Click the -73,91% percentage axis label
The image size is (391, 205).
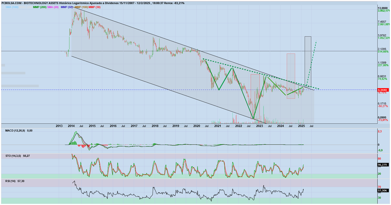point(383,120)
